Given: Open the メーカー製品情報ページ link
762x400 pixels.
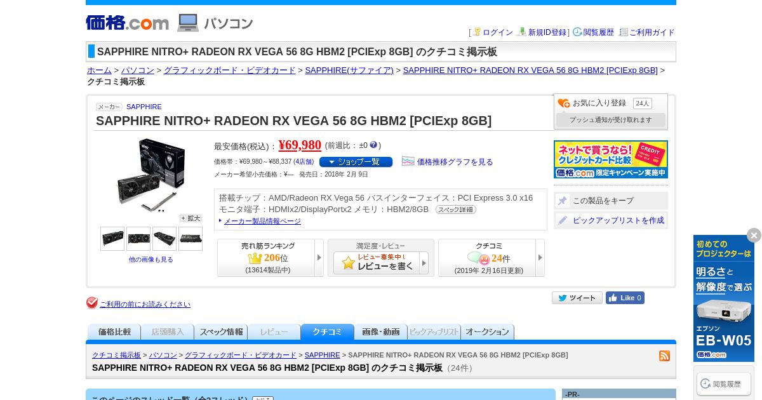Looking at the screenshot, I should click(262, 221).
